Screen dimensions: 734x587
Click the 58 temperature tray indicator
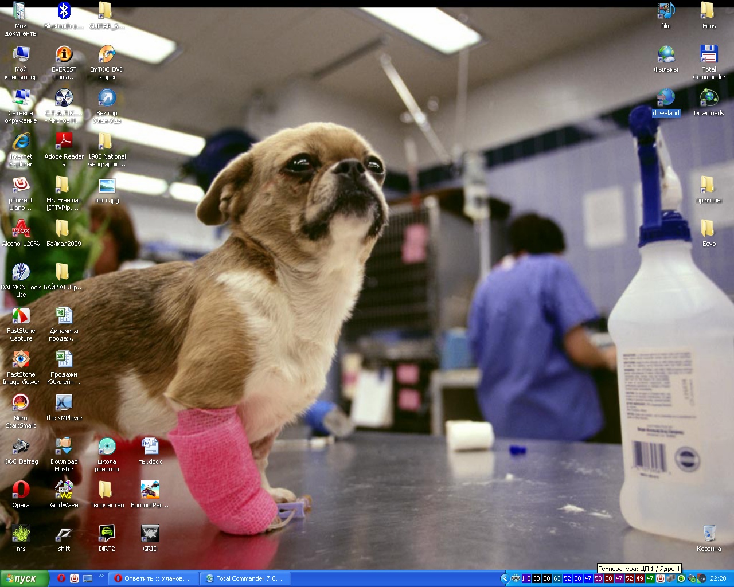click(x=577, y=578)
